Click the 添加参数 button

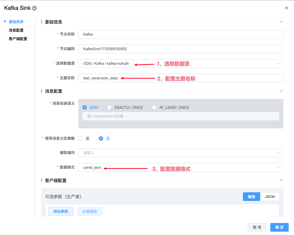[x=61, y=211]
